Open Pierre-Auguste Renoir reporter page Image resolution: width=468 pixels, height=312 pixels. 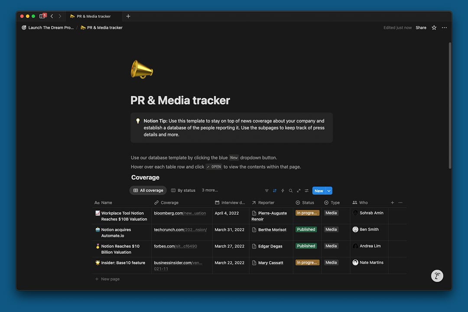269,216
